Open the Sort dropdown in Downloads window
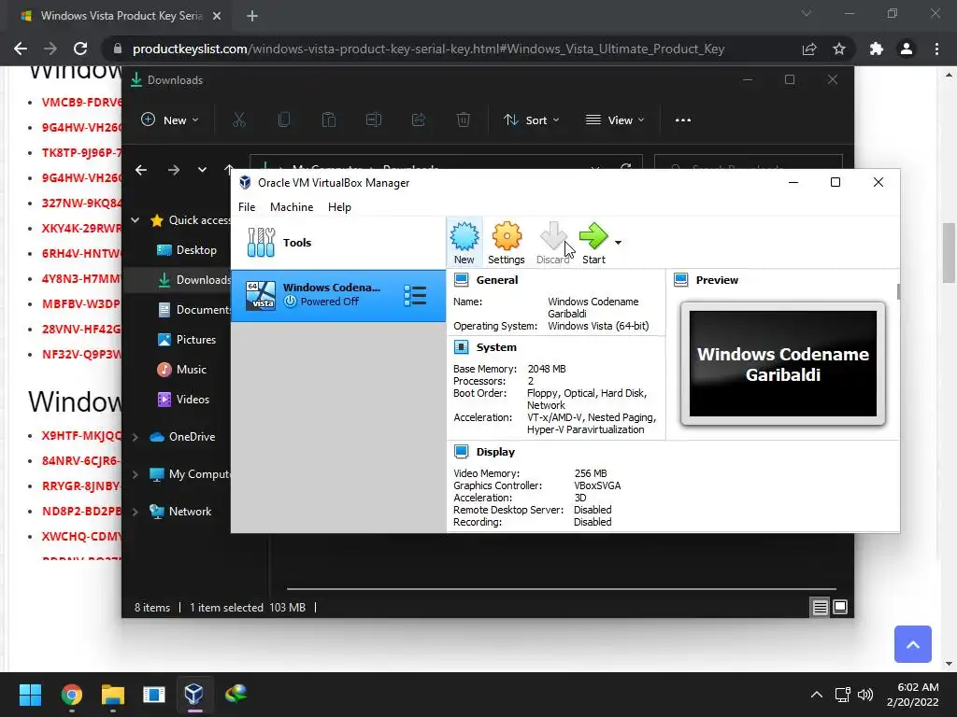Image resolution: width=957 pixels, height=717 pixels. click(x=531, y=120)
